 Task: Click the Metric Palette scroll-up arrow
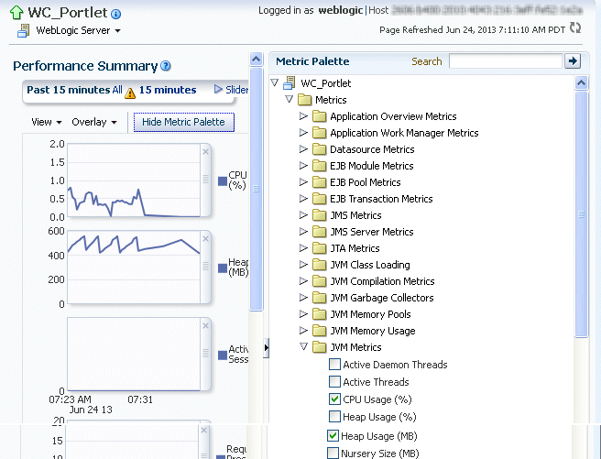581,82
